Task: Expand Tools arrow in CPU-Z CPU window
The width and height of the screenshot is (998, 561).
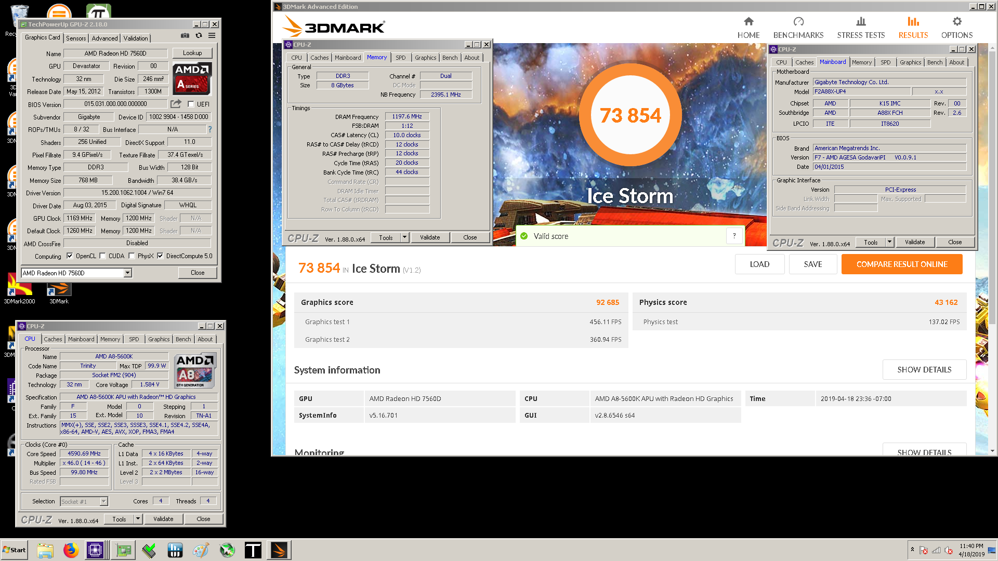Action: [138, 519]
